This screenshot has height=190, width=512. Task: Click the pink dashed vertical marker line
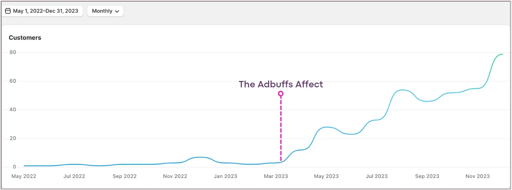click(281, 128)
